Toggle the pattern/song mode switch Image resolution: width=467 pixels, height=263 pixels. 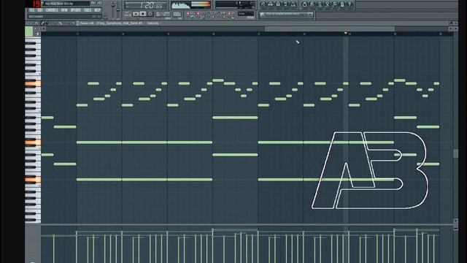click(x=130, y=14)
